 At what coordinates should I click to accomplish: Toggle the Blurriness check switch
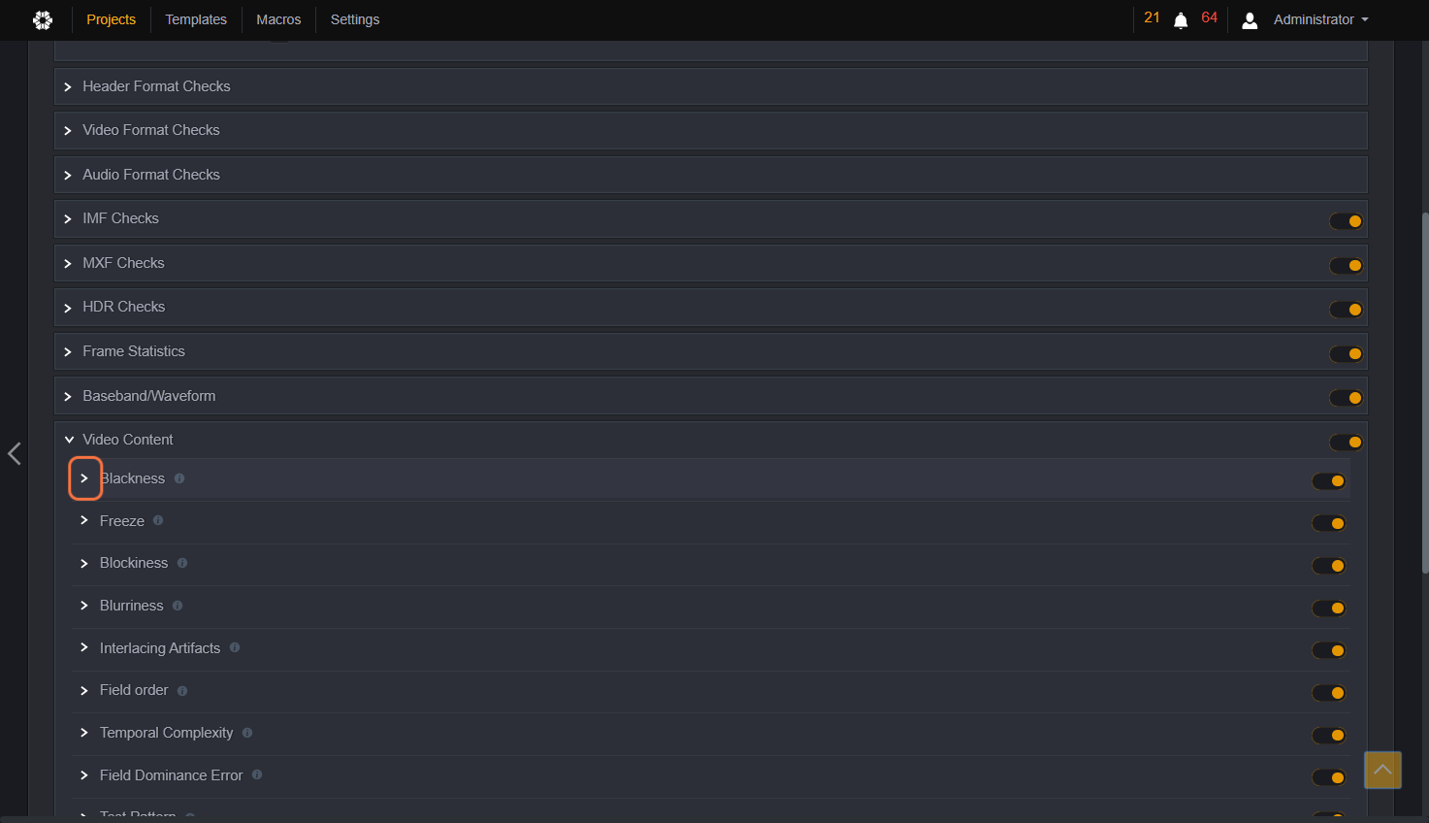pos(1329,609)
